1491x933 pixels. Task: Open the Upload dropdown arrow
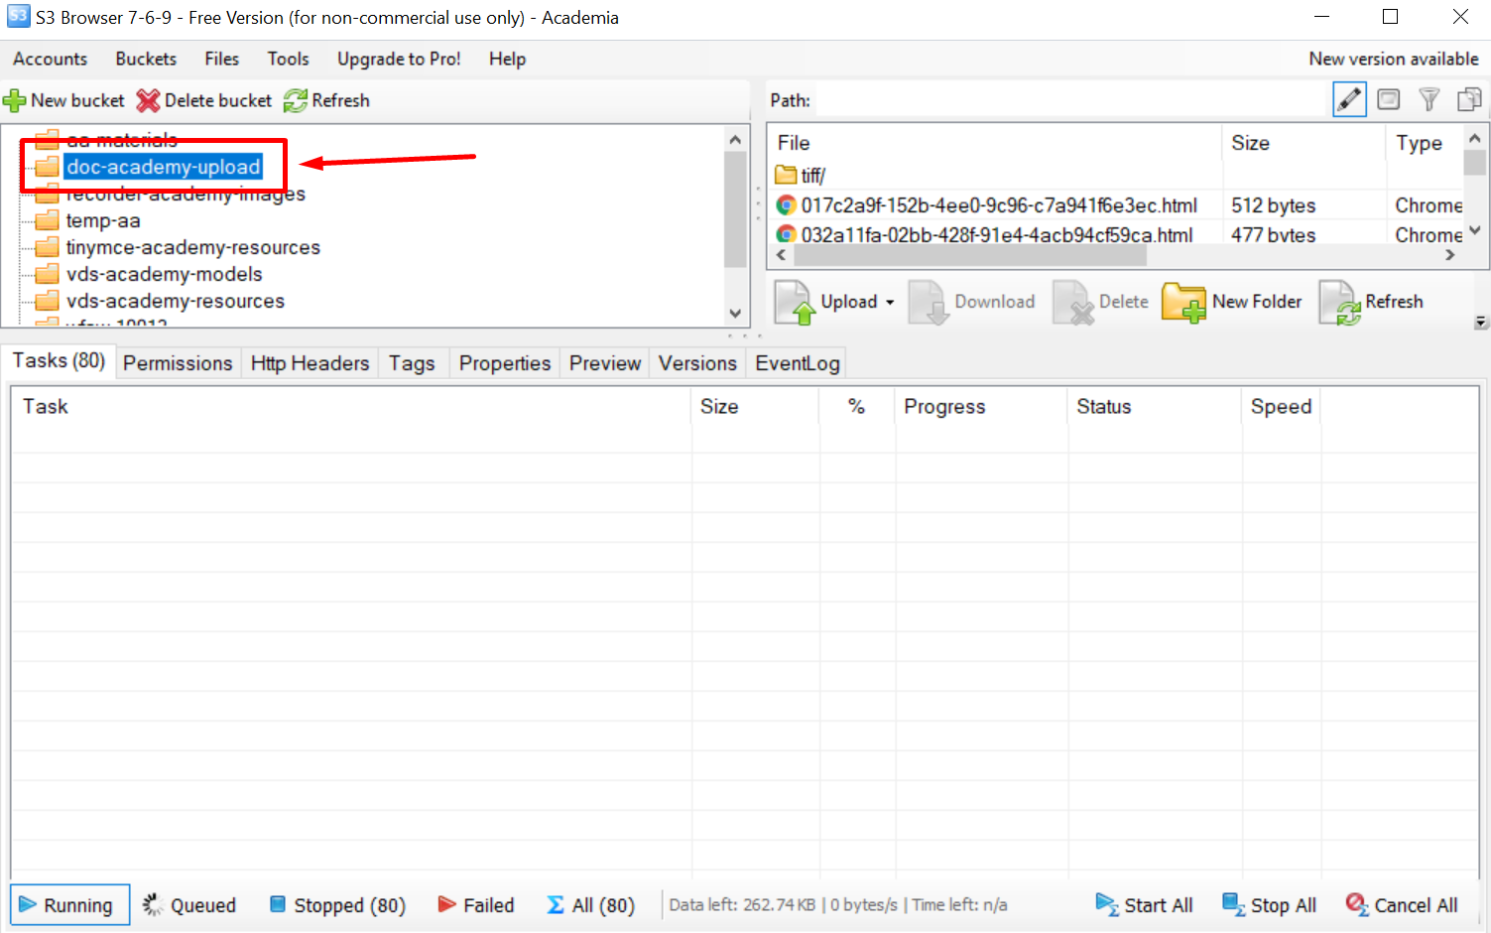[x=890, y=302]
